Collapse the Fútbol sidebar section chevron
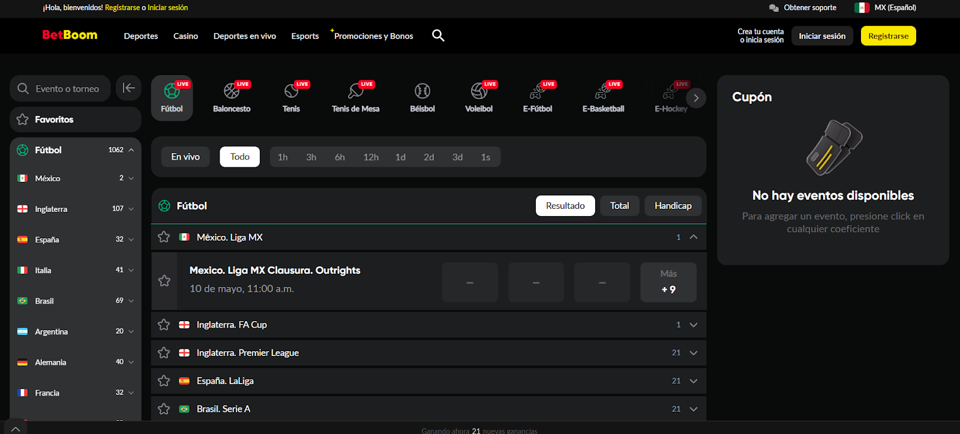This screenshot has width=960, height=434. pos(131,150)
